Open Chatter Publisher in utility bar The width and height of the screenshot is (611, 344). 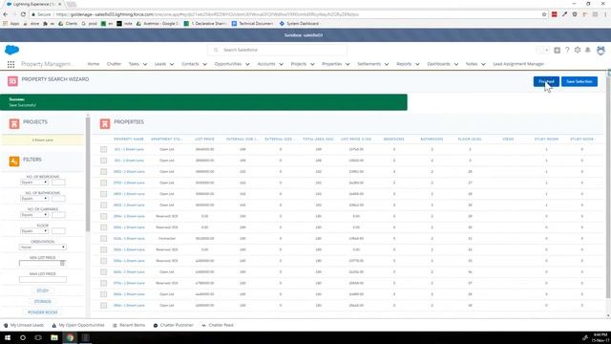(x=173, y=325)
